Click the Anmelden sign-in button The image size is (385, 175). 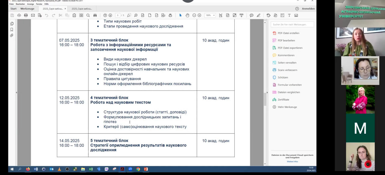tap(308, 9)
